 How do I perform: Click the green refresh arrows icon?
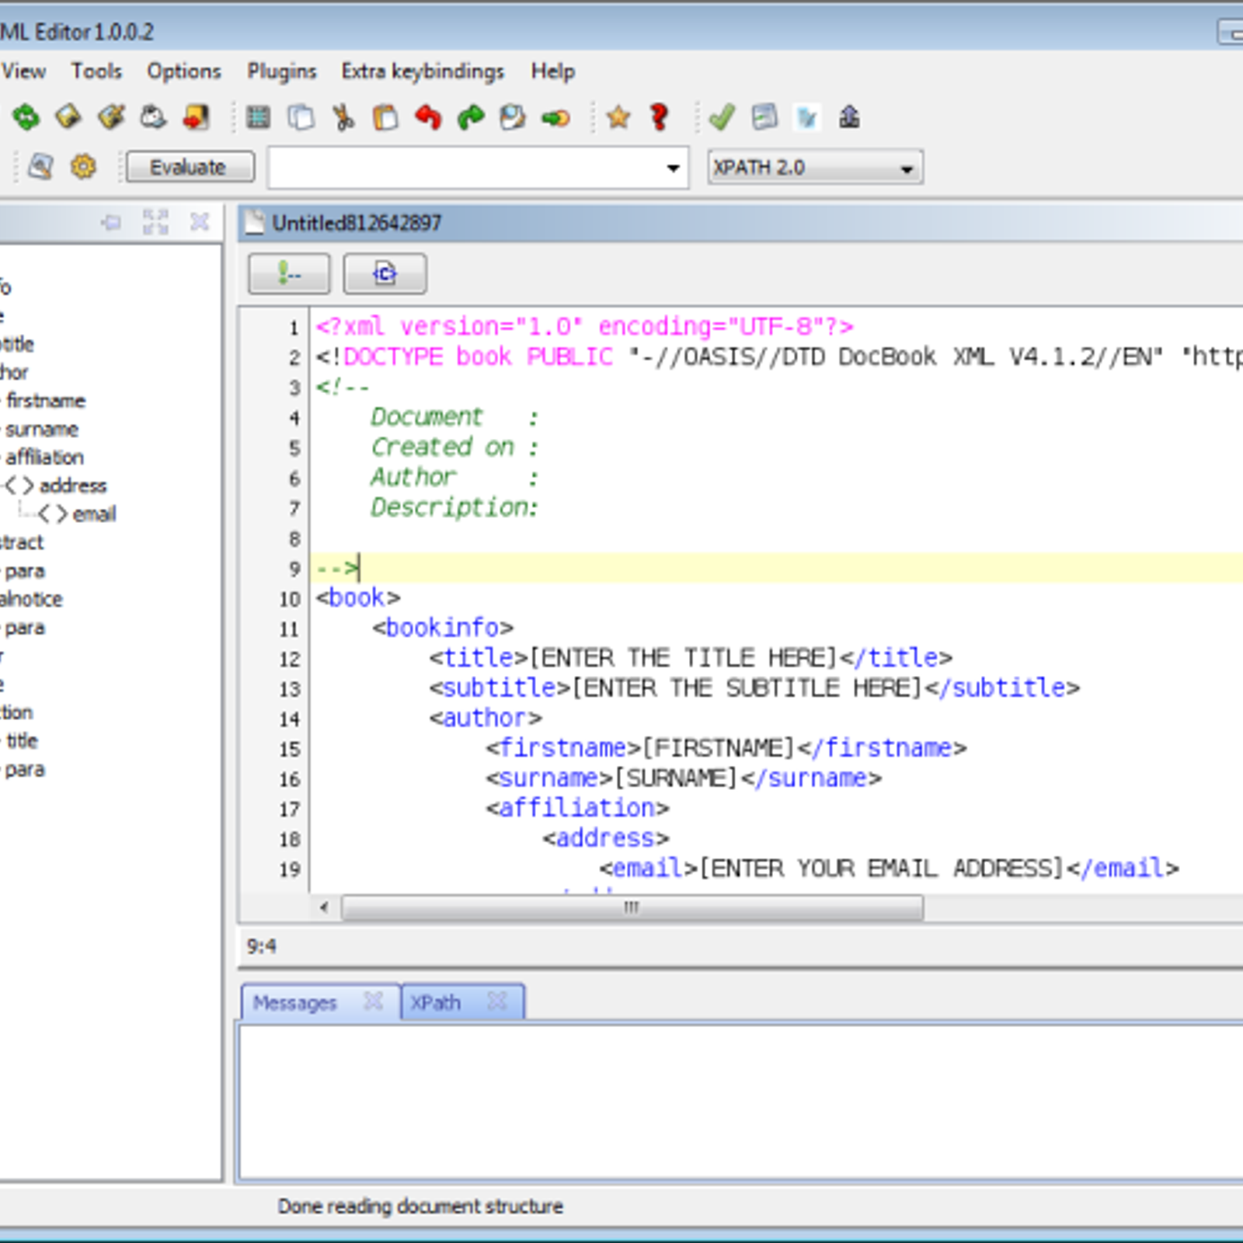[26, 118]
